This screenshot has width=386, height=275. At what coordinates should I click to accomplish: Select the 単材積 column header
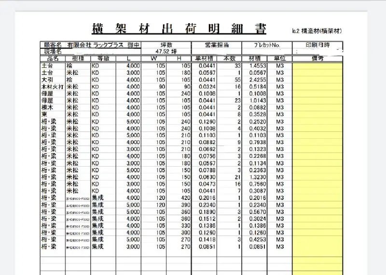tap(204, 58)
